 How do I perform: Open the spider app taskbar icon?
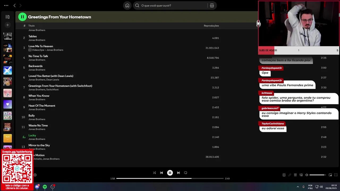point(53,187)
